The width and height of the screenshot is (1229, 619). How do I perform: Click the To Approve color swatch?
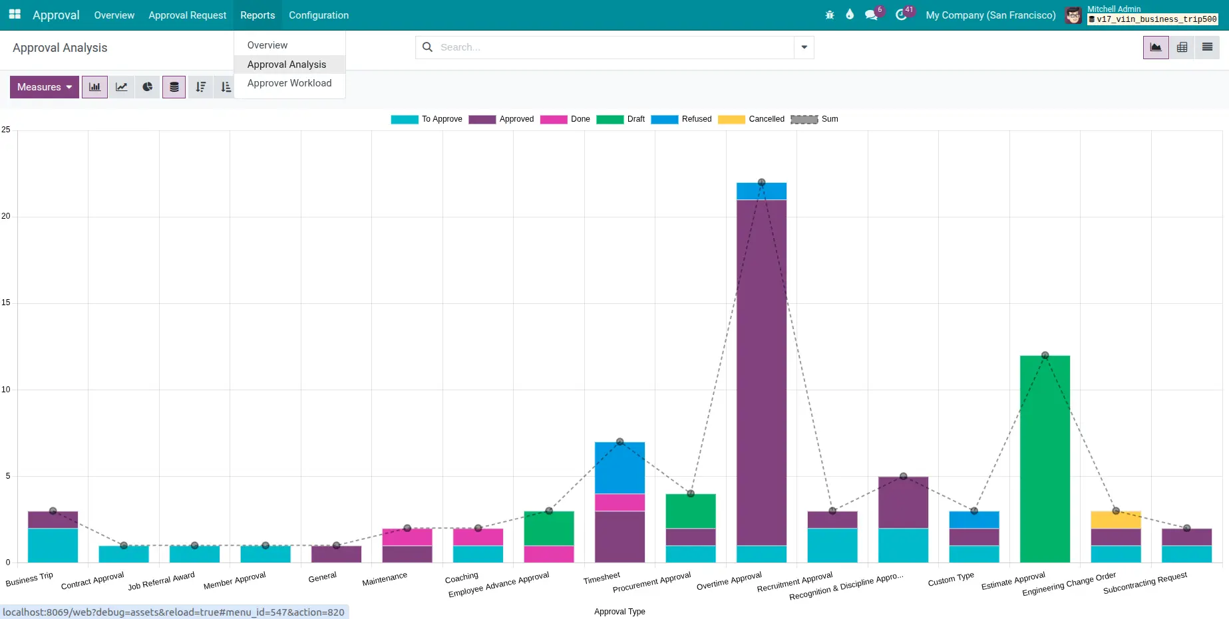[404, 120]
